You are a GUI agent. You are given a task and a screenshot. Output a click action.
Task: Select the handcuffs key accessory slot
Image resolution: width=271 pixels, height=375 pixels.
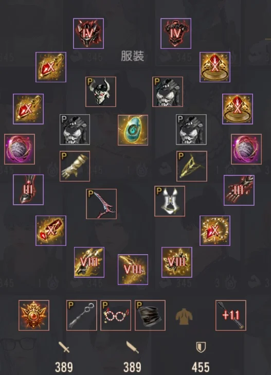(82, 315)
